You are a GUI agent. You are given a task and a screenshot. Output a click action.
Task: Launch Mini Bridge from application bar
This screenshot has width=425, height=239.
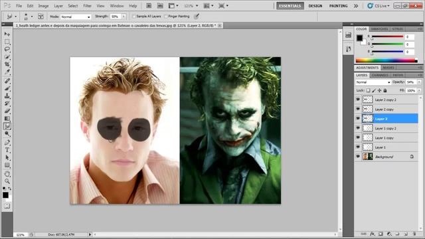160,6
